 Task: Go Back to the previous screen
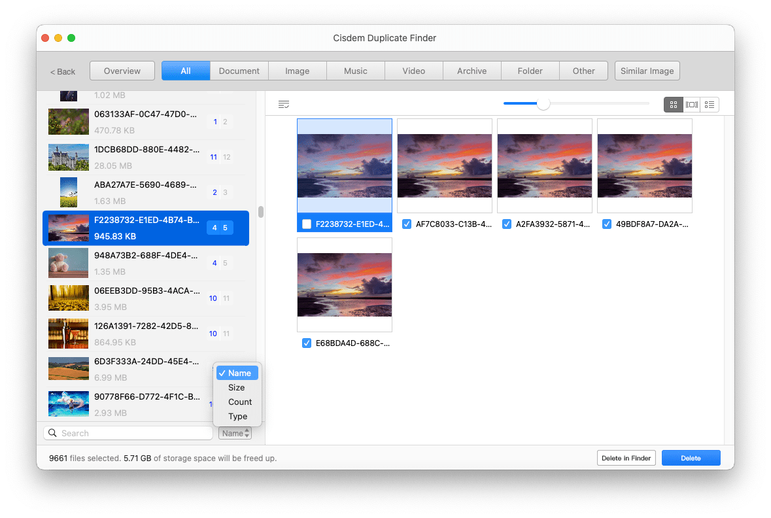[x=63, y=71]
